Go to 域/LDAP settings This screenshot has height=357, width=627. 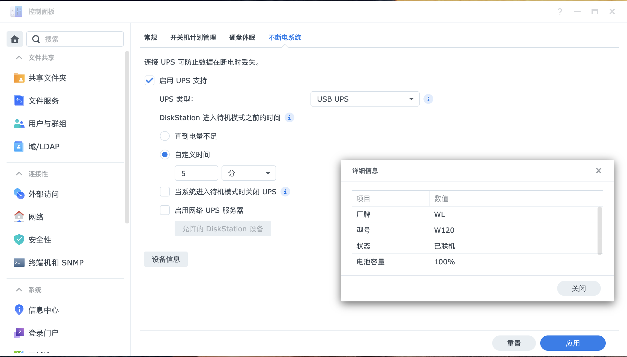pos(43,146)
